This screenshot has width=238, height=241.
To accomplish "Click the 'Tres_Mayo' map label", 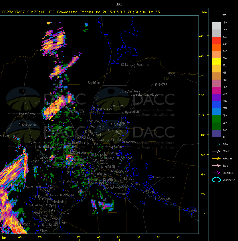I will 94,121.
